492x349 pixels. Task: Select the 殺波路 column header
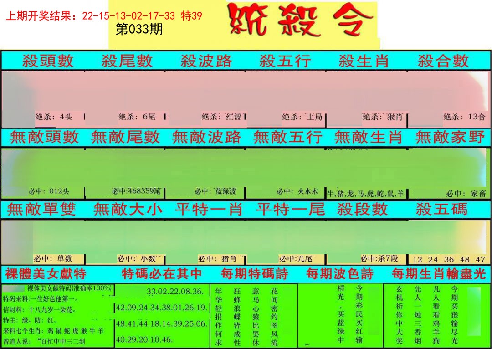206,61
